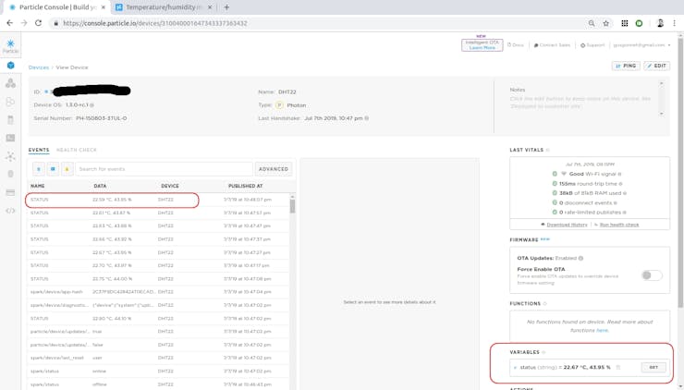
Task: Open the account email dropdown
Action: click(641, 45)
